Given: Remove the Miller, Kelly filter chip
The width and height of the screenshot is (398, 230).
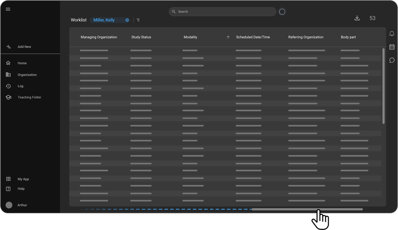Looking at the screenshot, I should click(127, 20).
